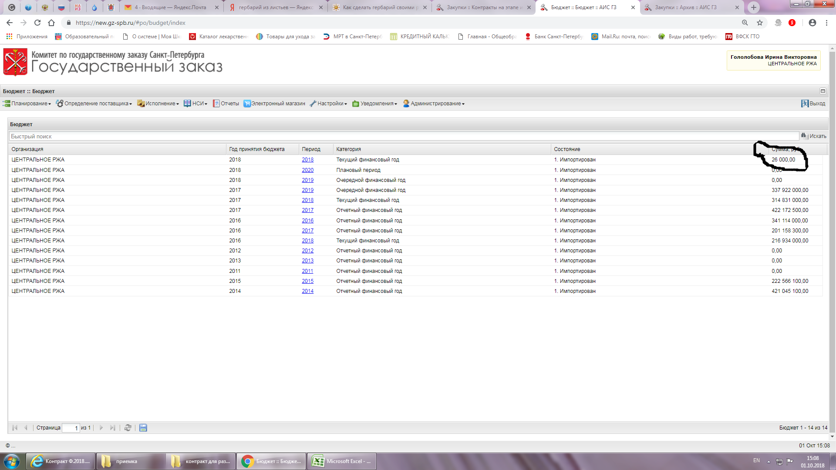Click the Быстрый поиск input field
Screen dimensions: 836x470
coord(403,136)
